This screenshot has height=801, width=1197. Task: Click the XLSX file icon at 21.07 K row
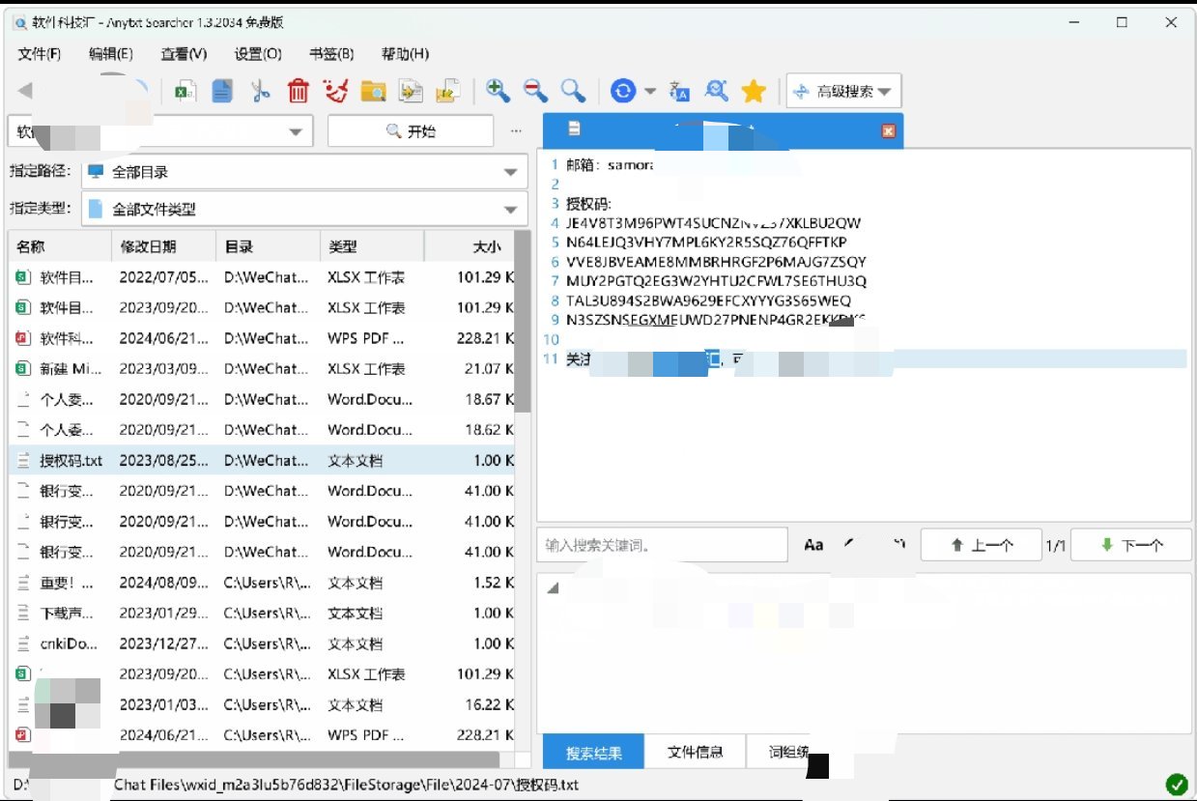22,368
